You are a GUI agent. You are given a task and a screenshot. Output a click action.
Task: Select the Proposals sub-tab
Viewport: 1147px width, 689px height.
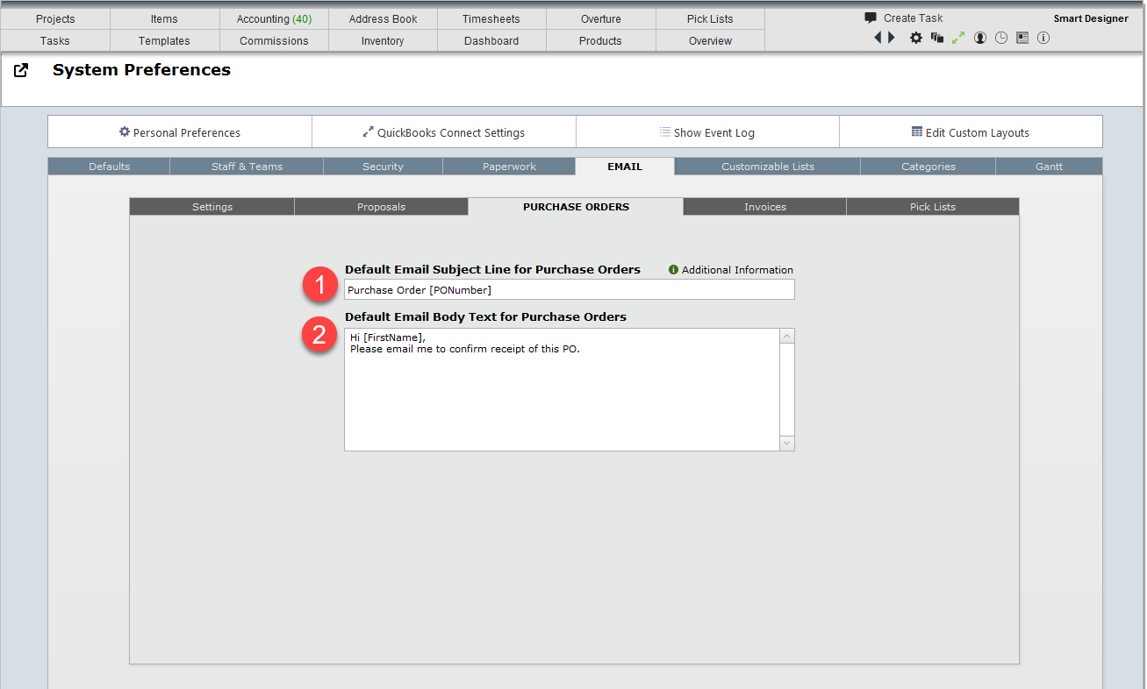[382, 207]
